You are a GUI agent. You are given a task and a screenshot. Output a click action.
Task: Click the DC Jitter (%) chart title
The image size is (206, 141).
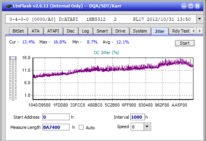[106, 52]
